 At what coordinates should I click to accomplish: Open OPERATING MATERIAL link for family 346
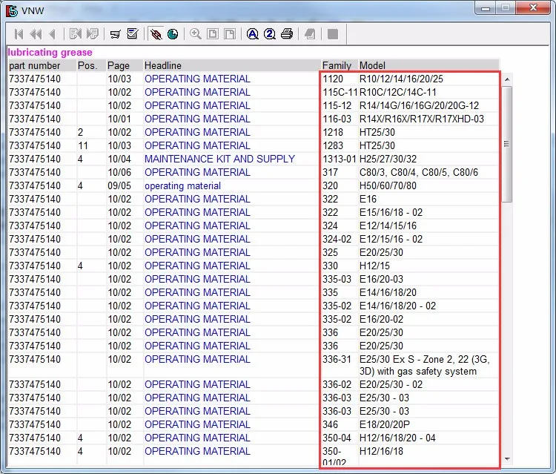[x=197, y=424]
